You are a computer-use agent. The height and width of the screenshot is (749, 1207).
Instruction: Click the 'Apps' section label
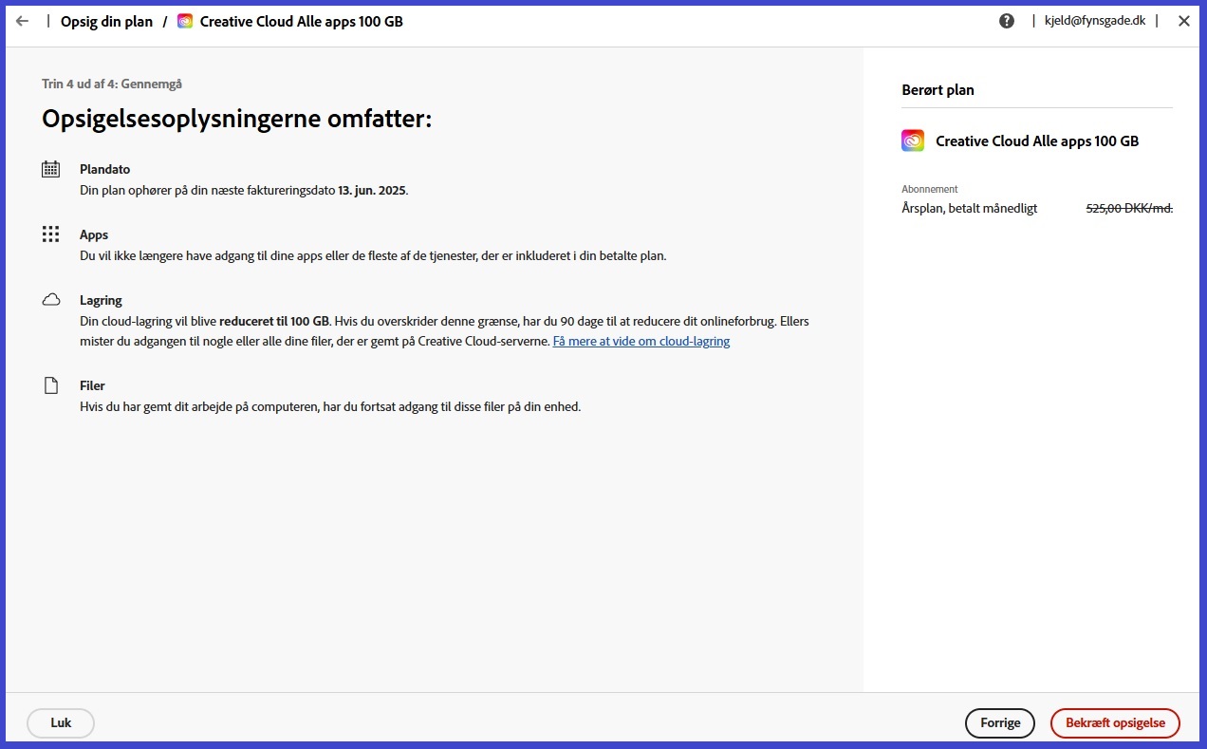[x=94, y=234]
